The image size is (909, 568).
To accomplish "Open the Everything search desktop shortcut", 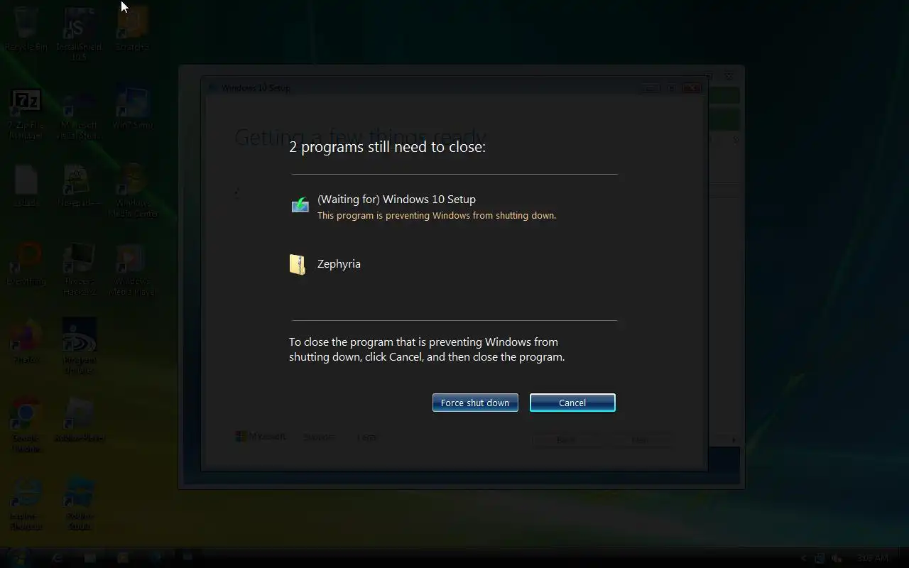I will 26,265.
